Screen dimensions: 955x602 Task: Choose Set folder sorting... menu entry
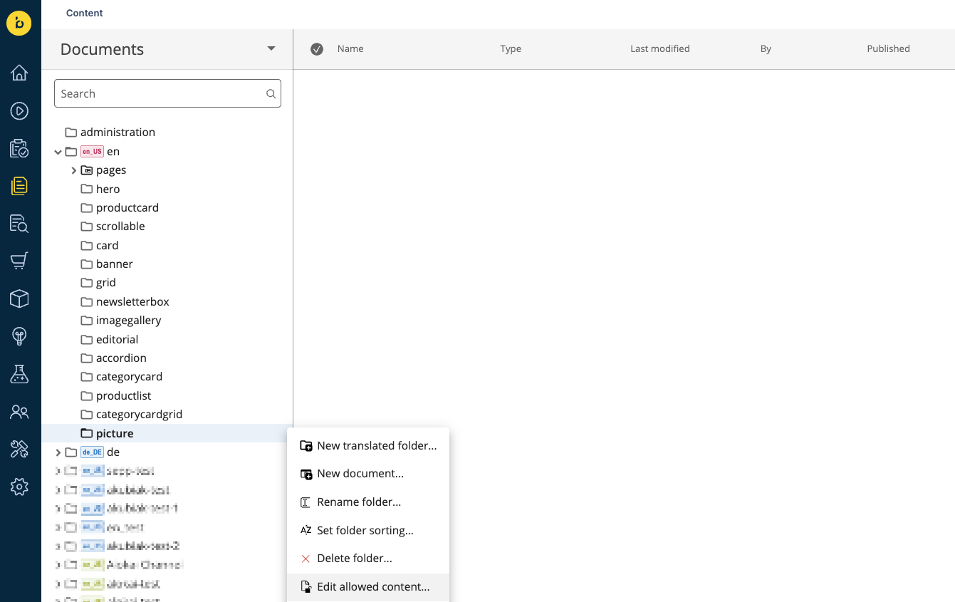[368, 531]
